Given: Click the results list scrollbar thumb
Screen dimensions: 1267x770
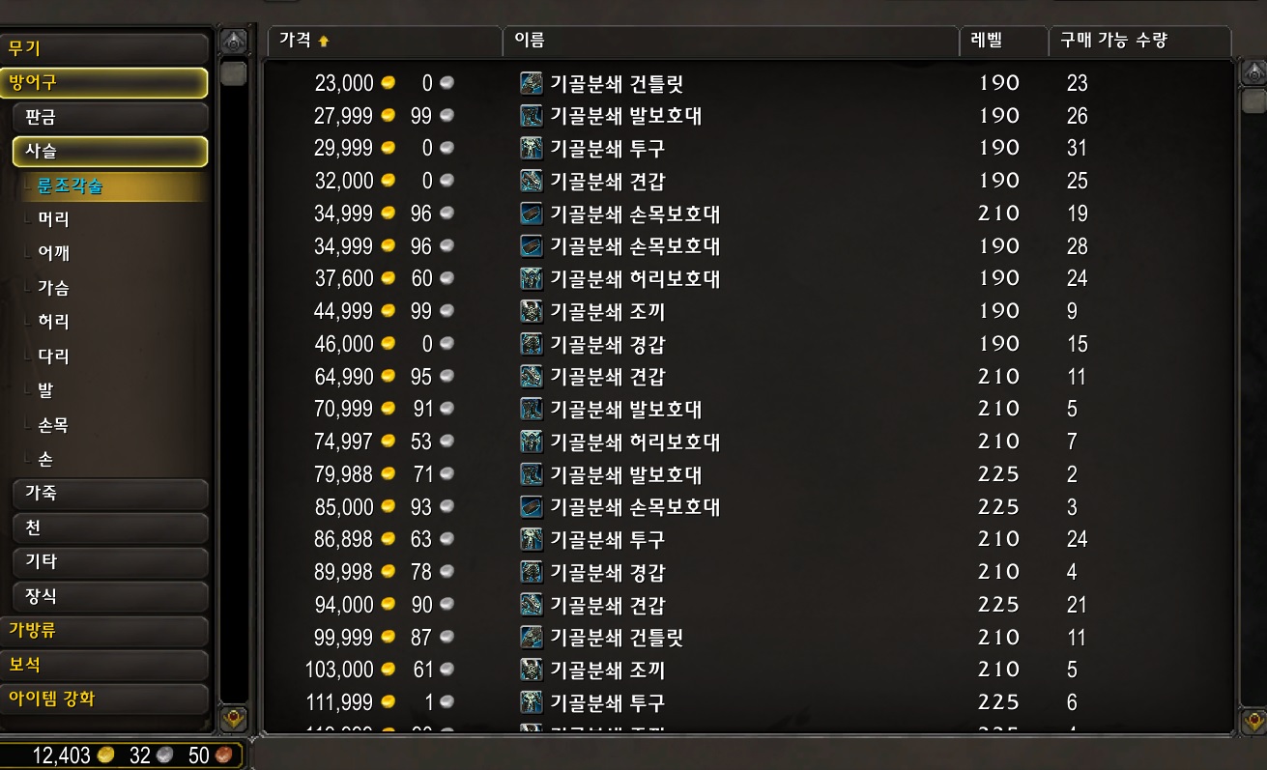Looking at the screenshot, I should 1253,100.
